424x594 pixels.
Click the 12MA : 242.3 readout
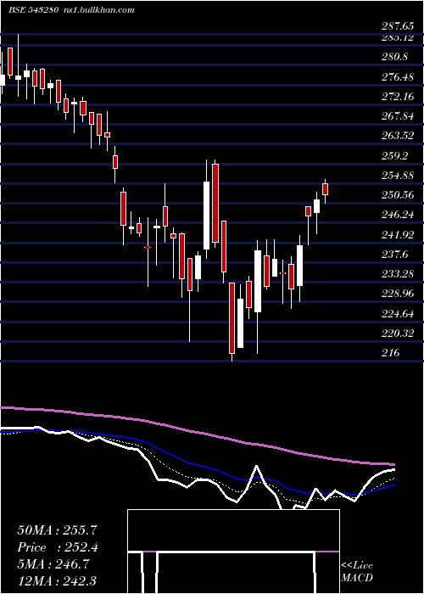point(57,580)
